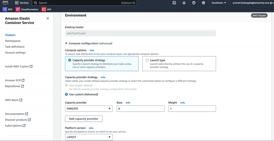
Task: Open the notifications bell
Action: coord(184,3)
